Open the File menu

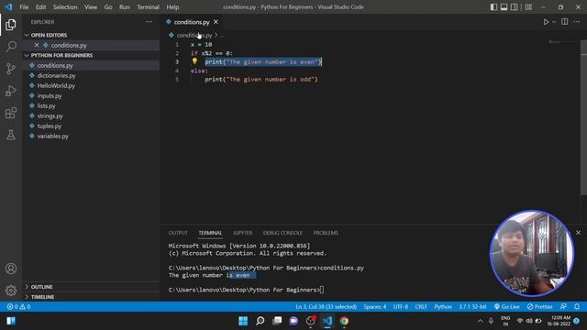click(24, 7)
